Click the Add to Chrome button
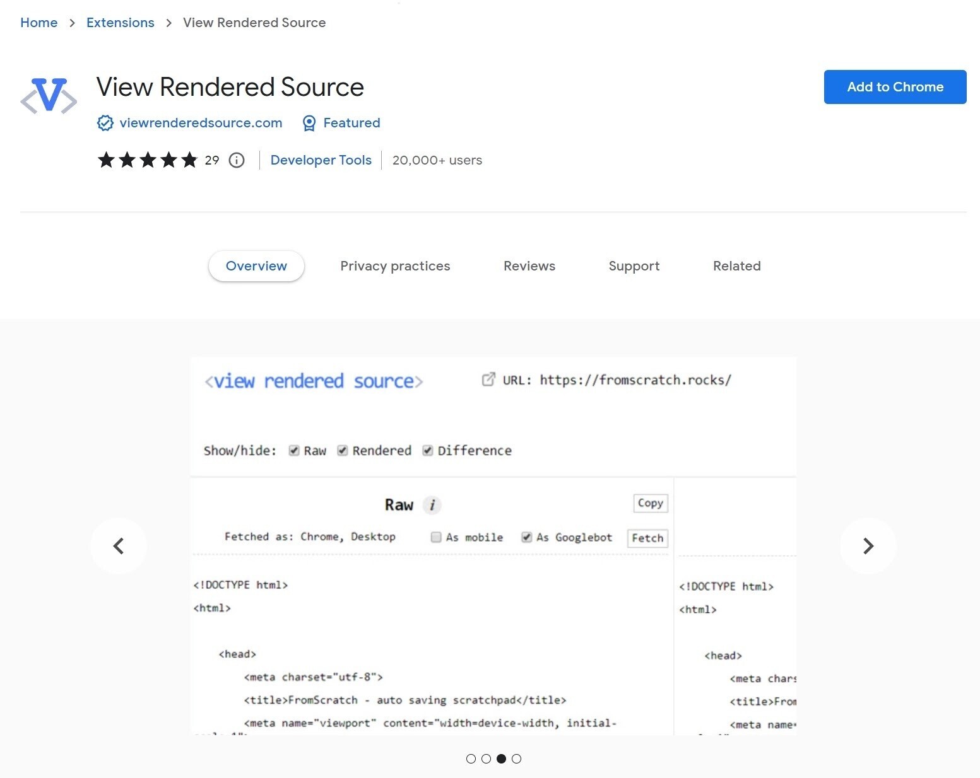This screenshot has height=778, width=980. 895,87
